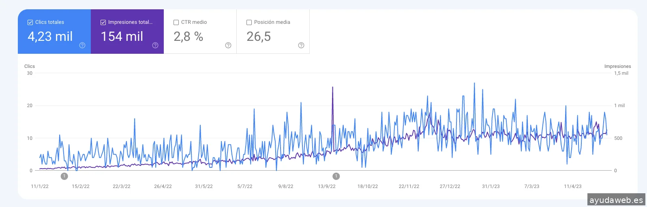The width and height of the screenshot is (647, 207).
Task: Select the 2,8 % CTR value
Action: point(188,36)
